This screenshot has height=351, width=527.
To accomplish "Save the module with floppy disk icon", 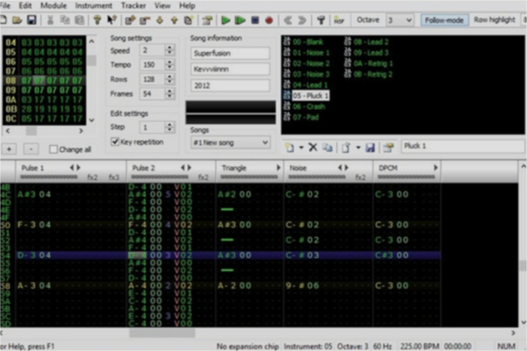I will (32, 20).
